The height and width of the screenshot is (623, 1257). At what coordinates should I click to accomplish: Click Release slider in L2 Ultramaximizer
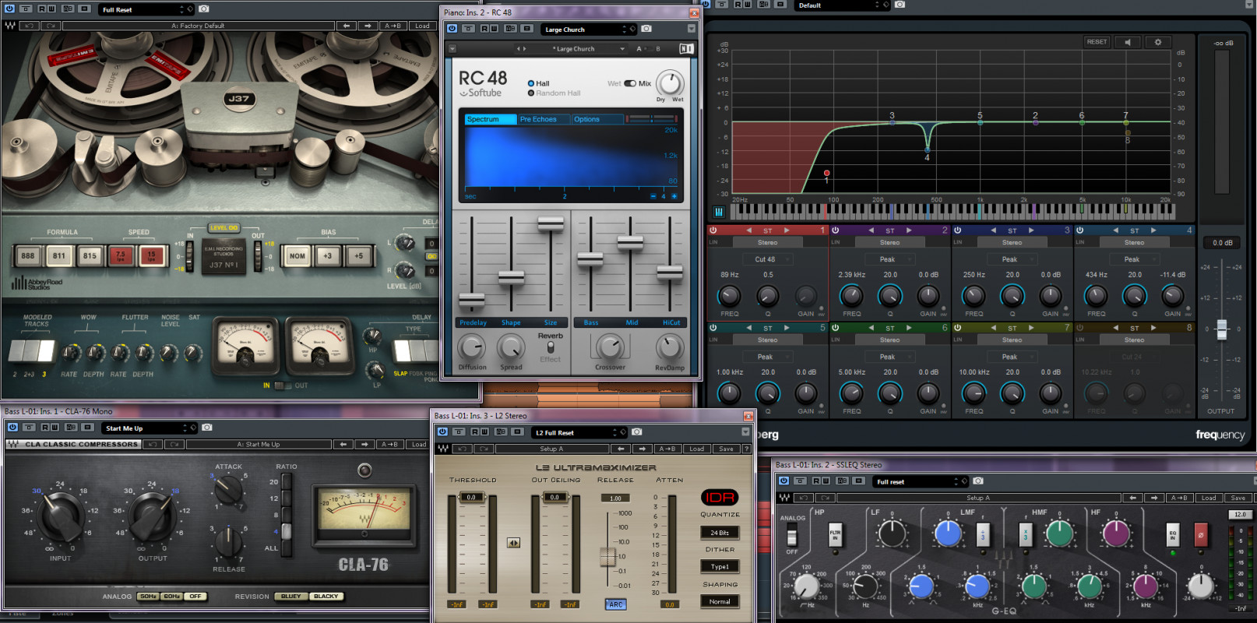point(607,556)
